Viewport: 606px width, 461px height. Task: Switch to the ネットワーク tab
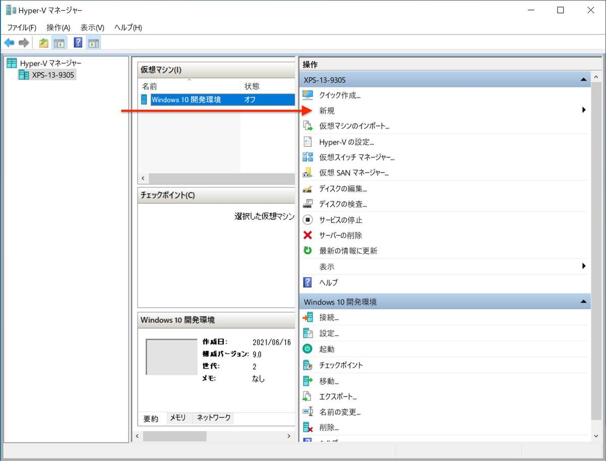(x=214, y=418)
